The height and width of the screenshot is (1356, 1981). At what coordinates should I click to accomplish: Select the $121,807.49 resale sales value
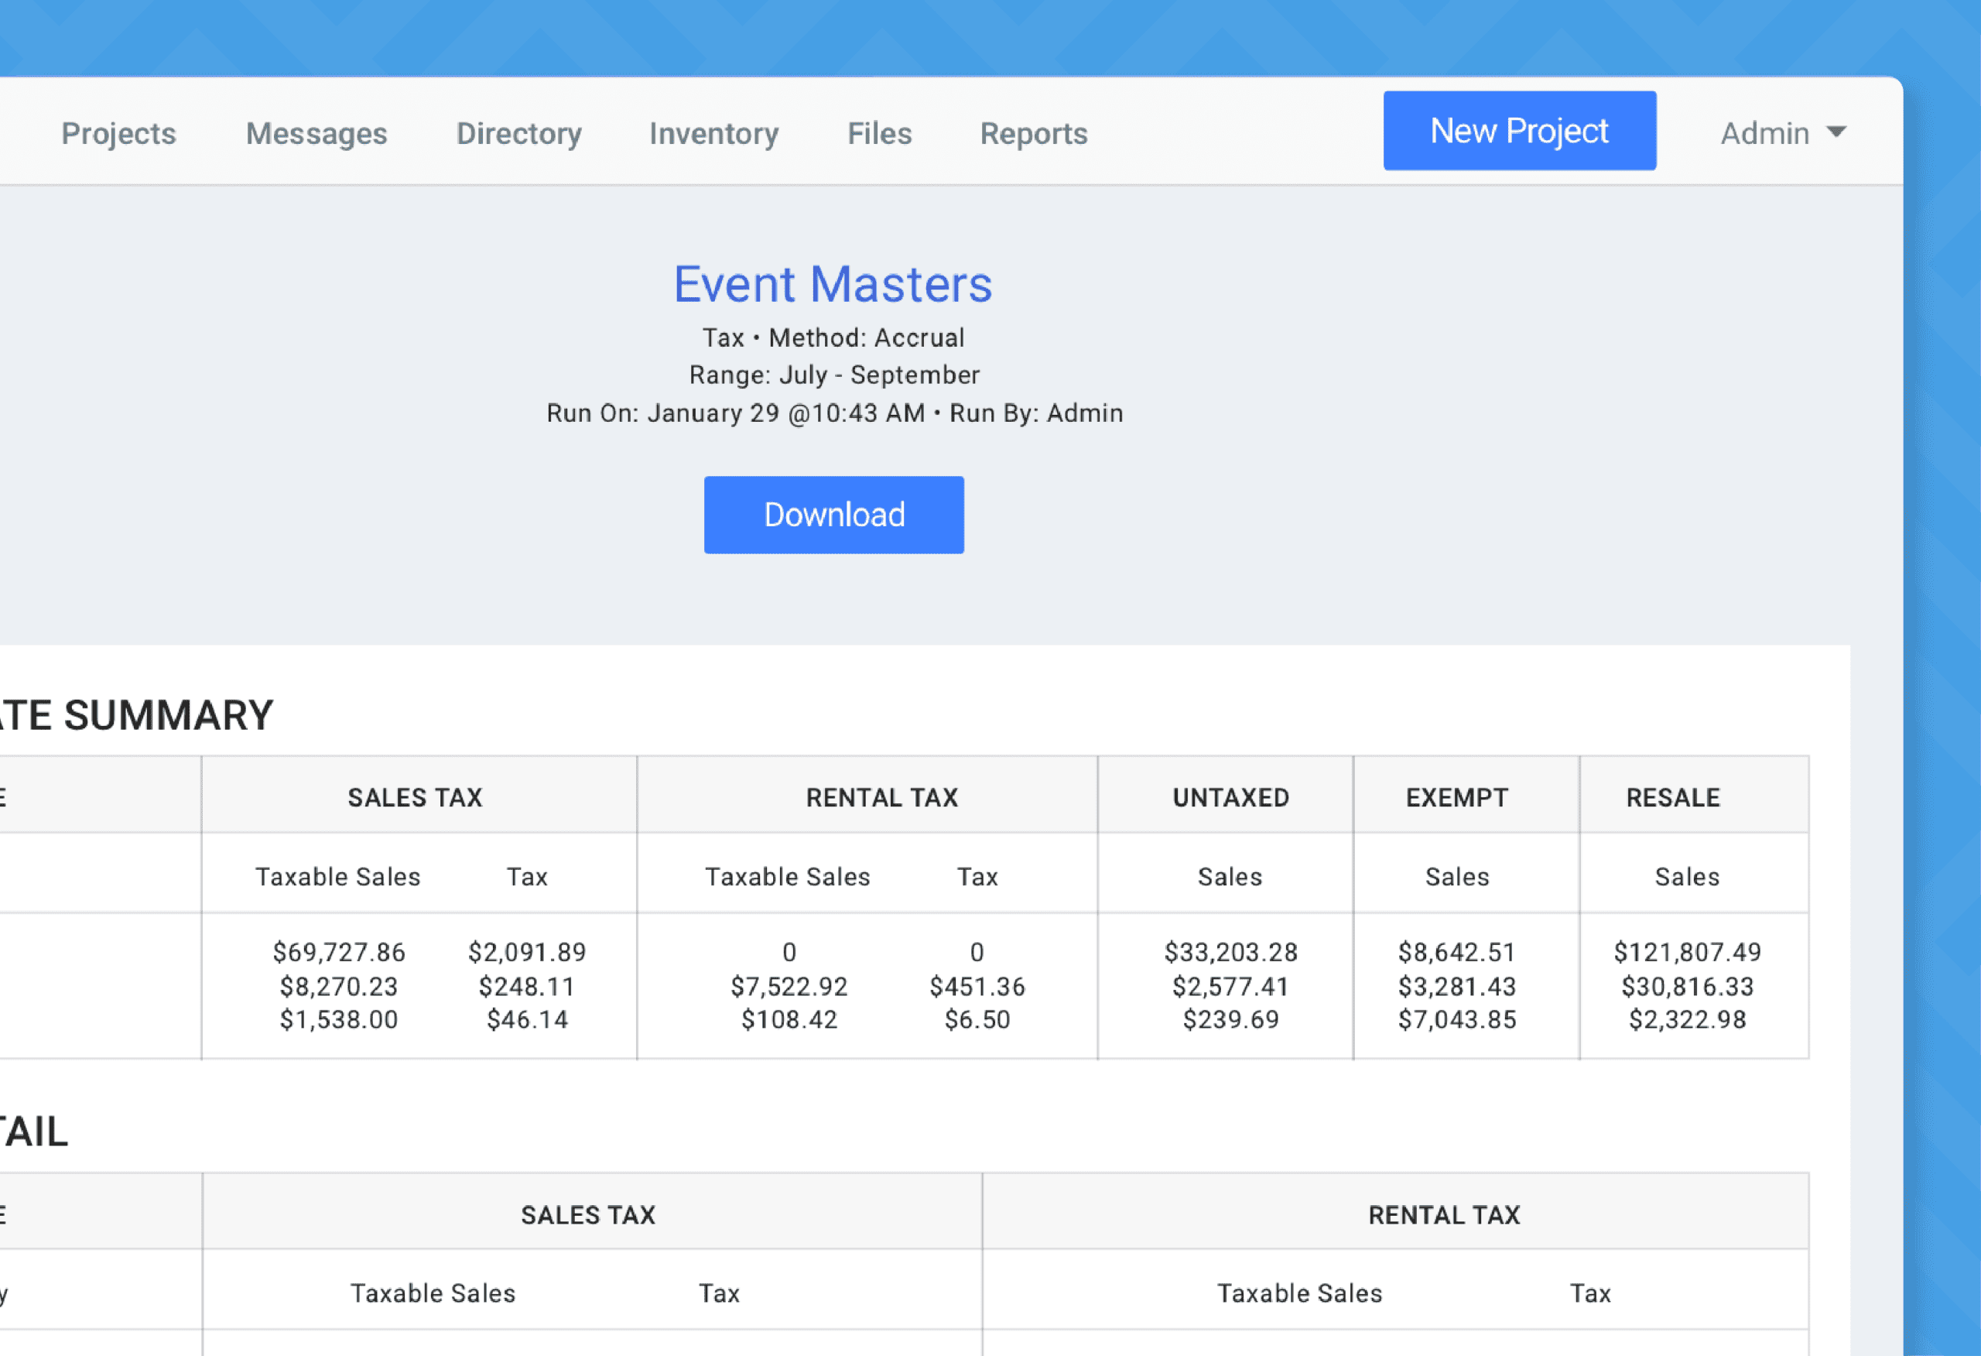(x=1687, y=952)
